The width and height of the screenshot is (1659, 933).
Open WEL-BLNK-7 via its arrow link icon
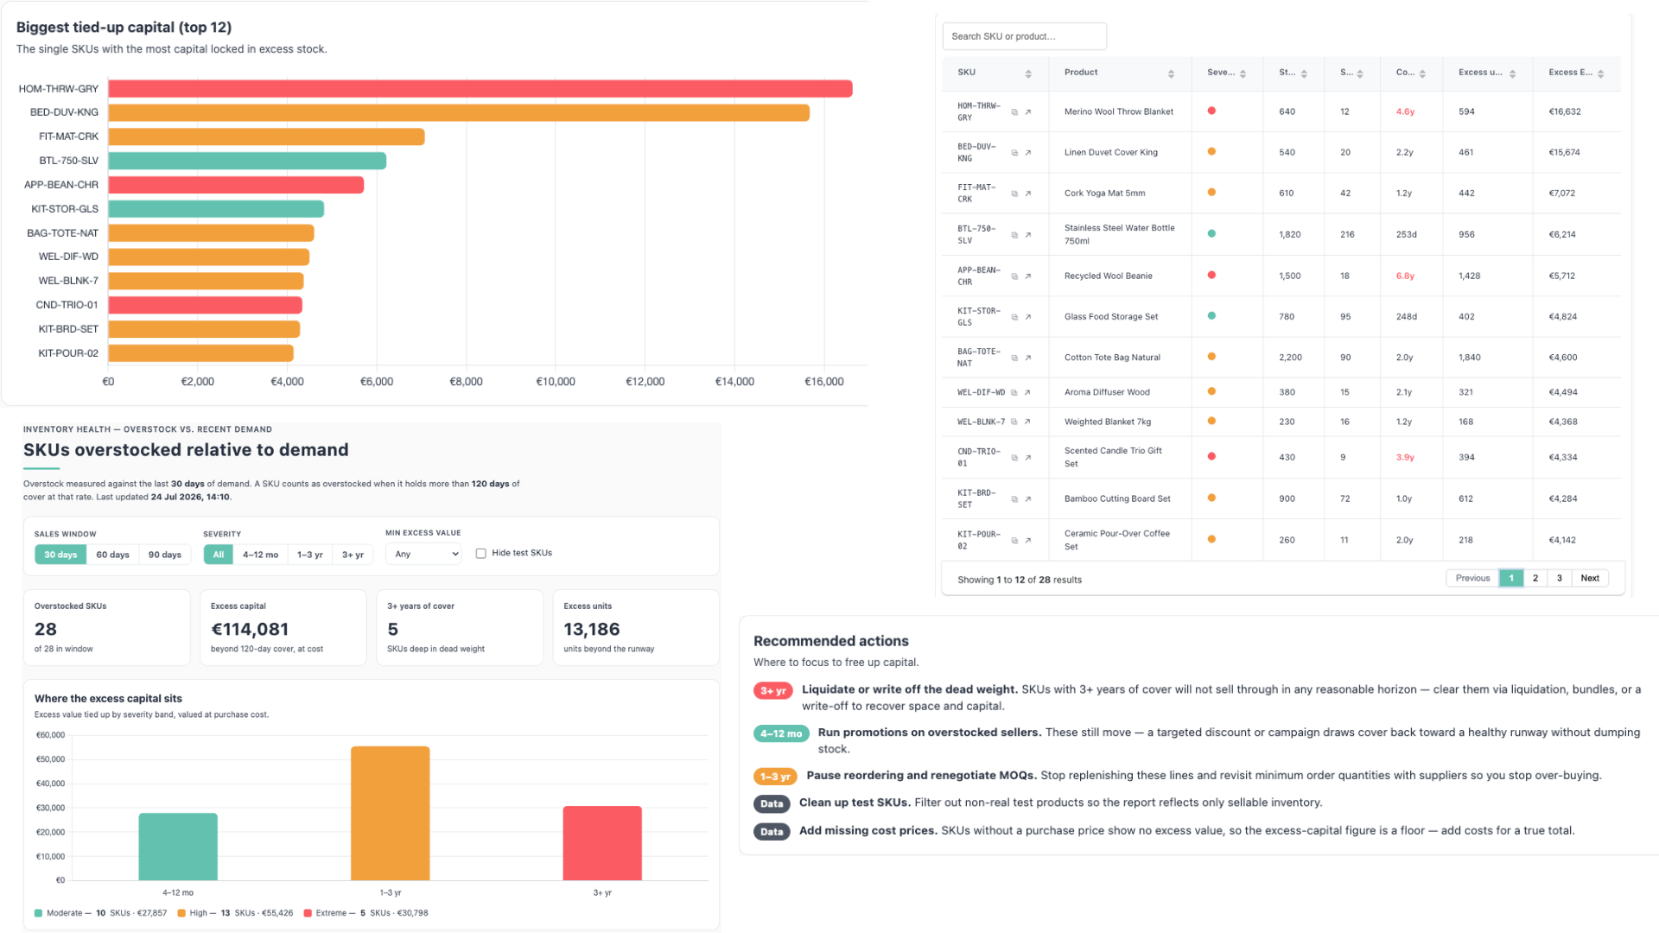(x=1027, y=422)
